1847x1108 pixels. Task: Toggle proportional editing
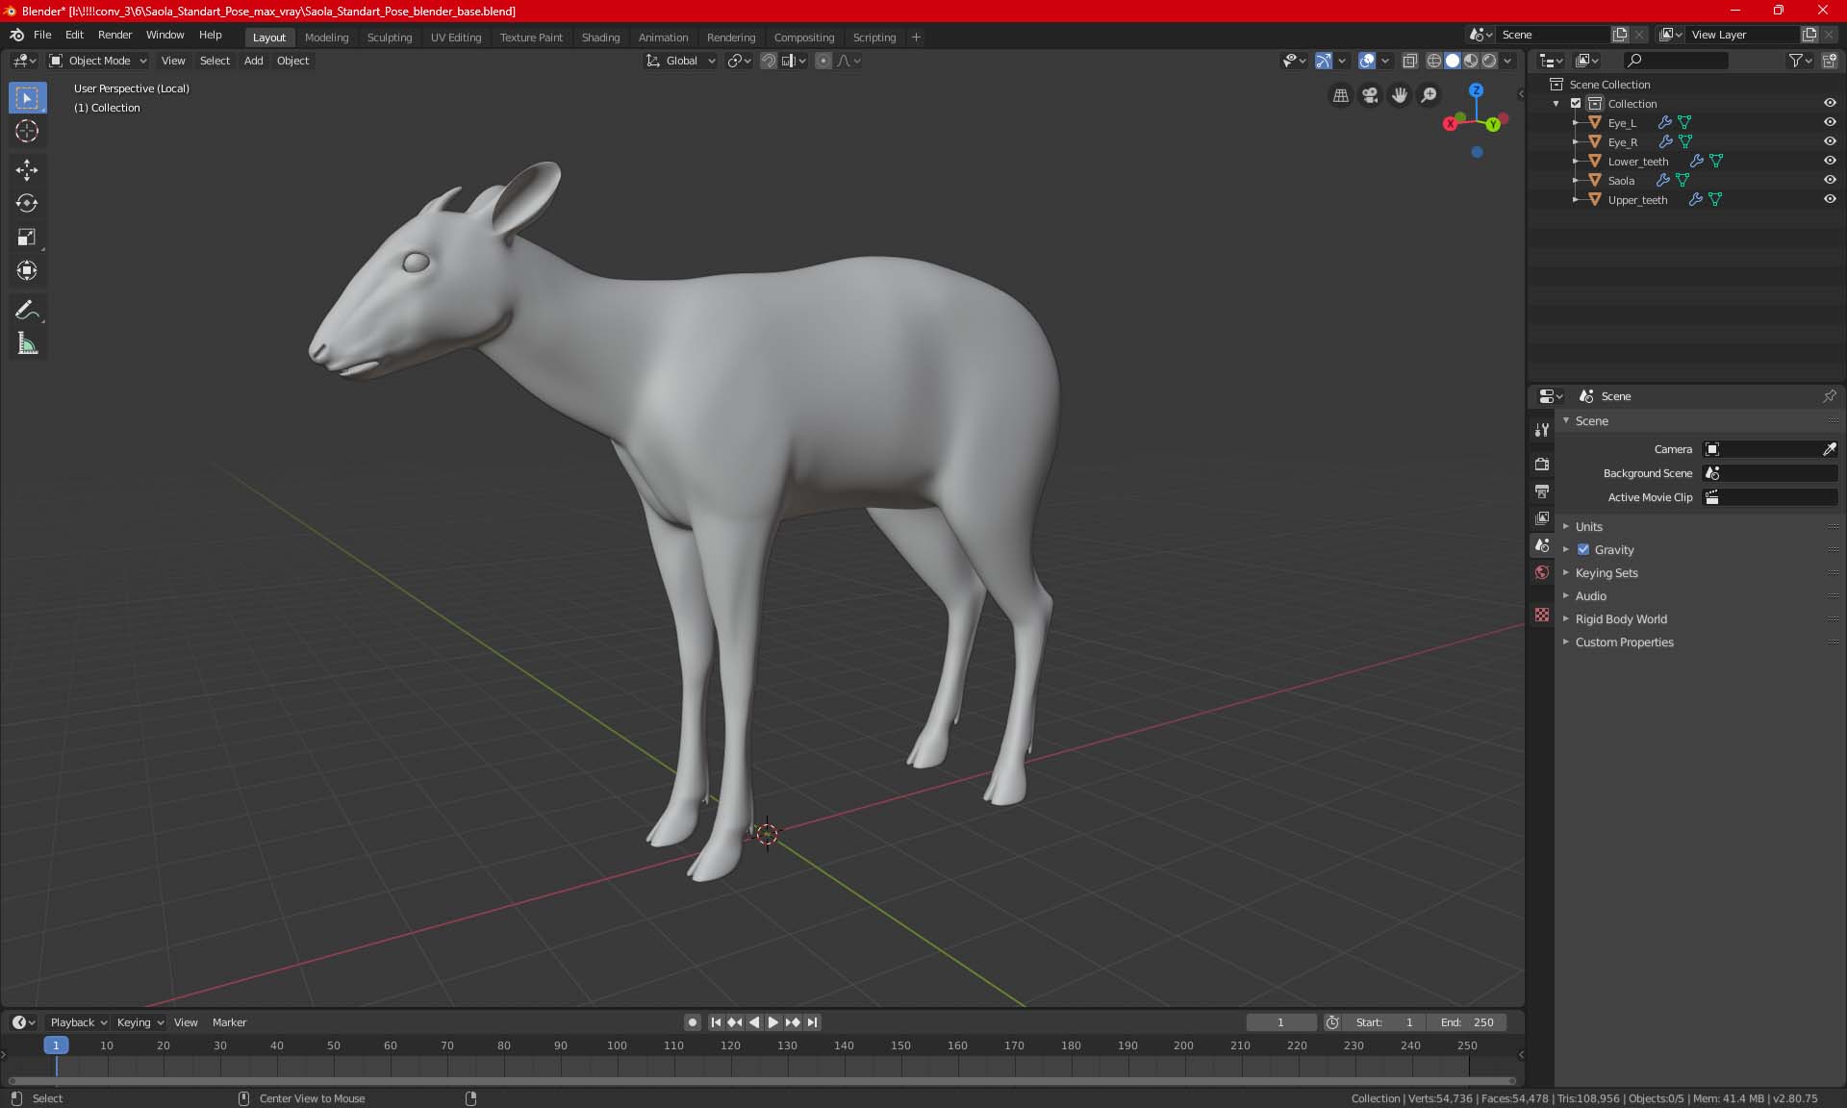823,61
